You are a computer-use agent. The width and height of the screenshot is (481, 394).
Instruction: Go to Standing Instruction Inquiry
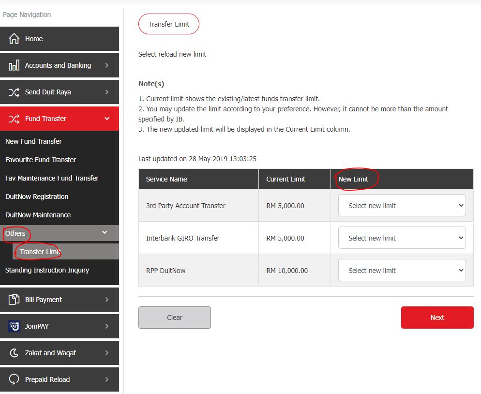point(47,270)
